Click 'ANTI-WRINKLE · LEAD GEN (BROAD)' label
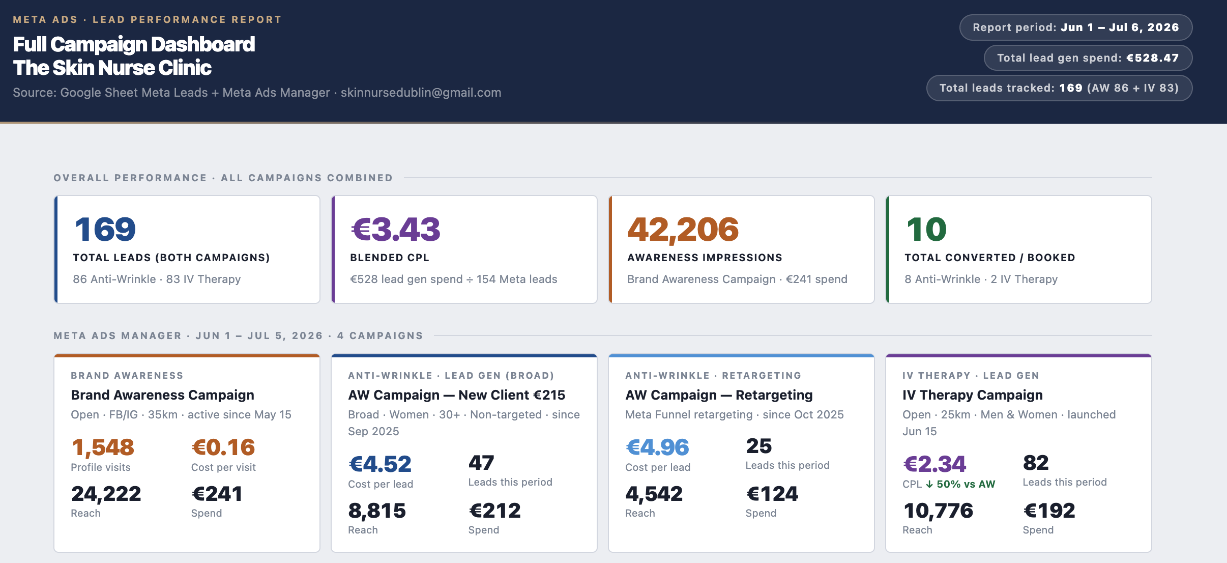The height and width of the screenshot is (563, 1227). (x=451, y=376)
